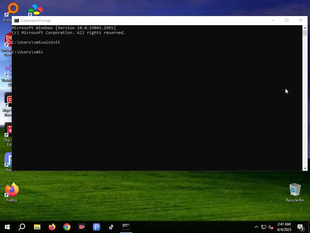This screenshot has width=310, height=233.
Task: Open the muted volume tray icon
Action: tap(271, 227)
